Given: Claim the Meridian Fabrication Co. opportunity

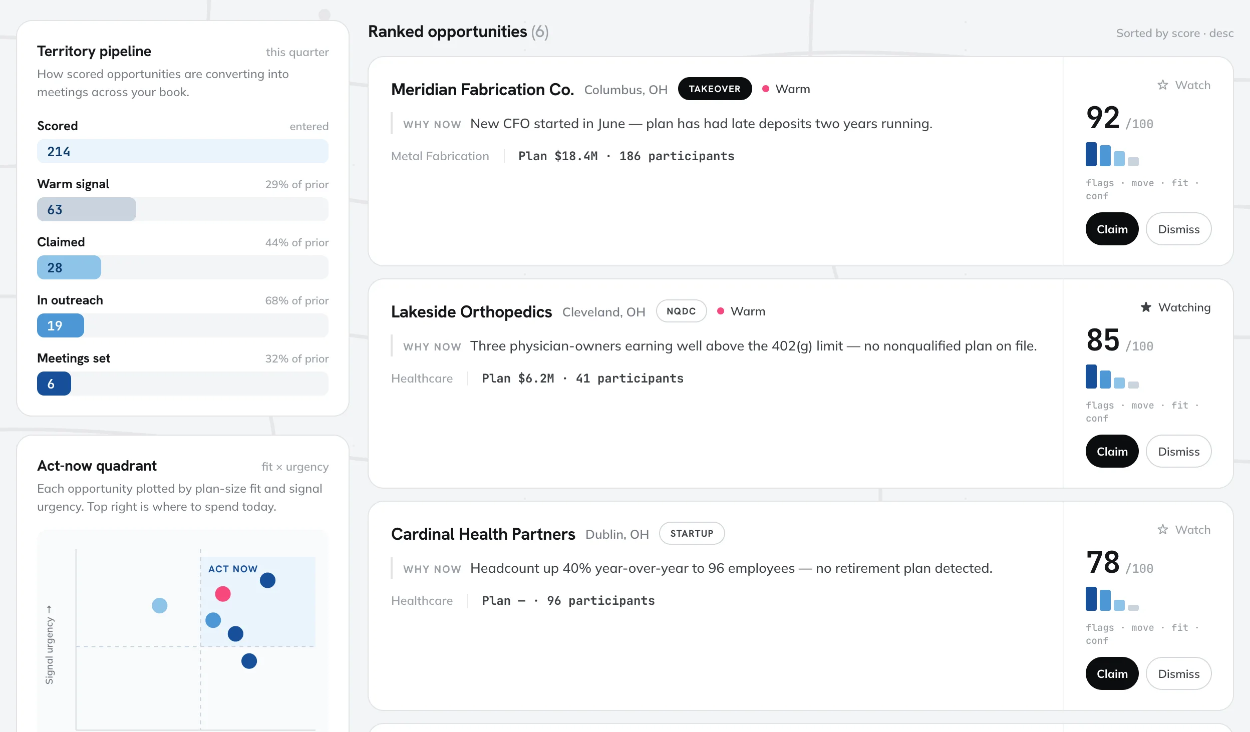Looking at the screenshot, I should pyautogui.click(x=1112, y=229).
